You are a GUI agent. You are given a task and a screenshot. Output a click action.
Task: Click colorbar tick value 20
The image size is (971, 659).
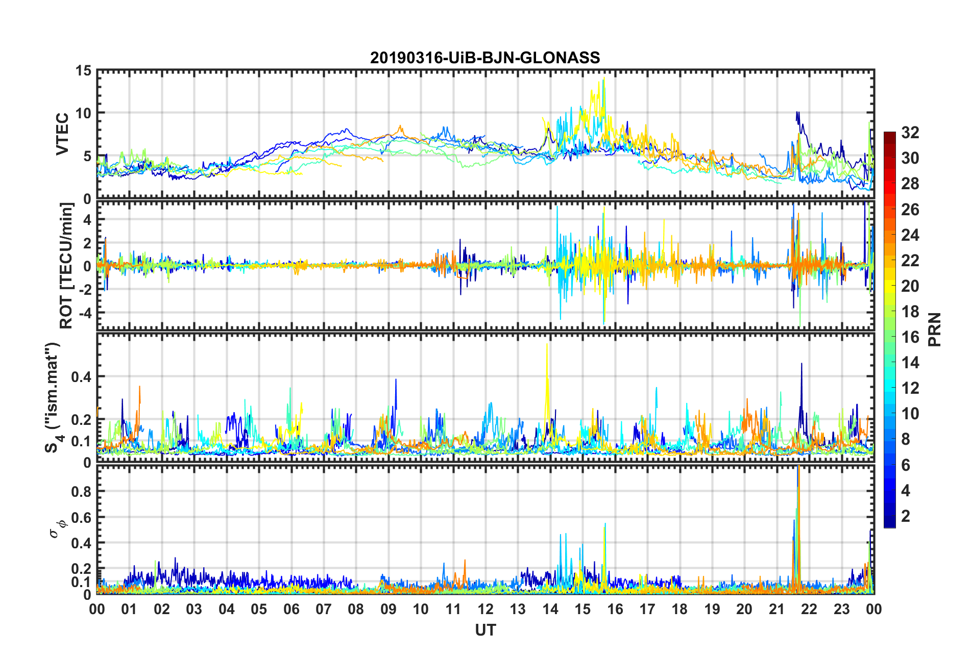[x=910, y=286]
